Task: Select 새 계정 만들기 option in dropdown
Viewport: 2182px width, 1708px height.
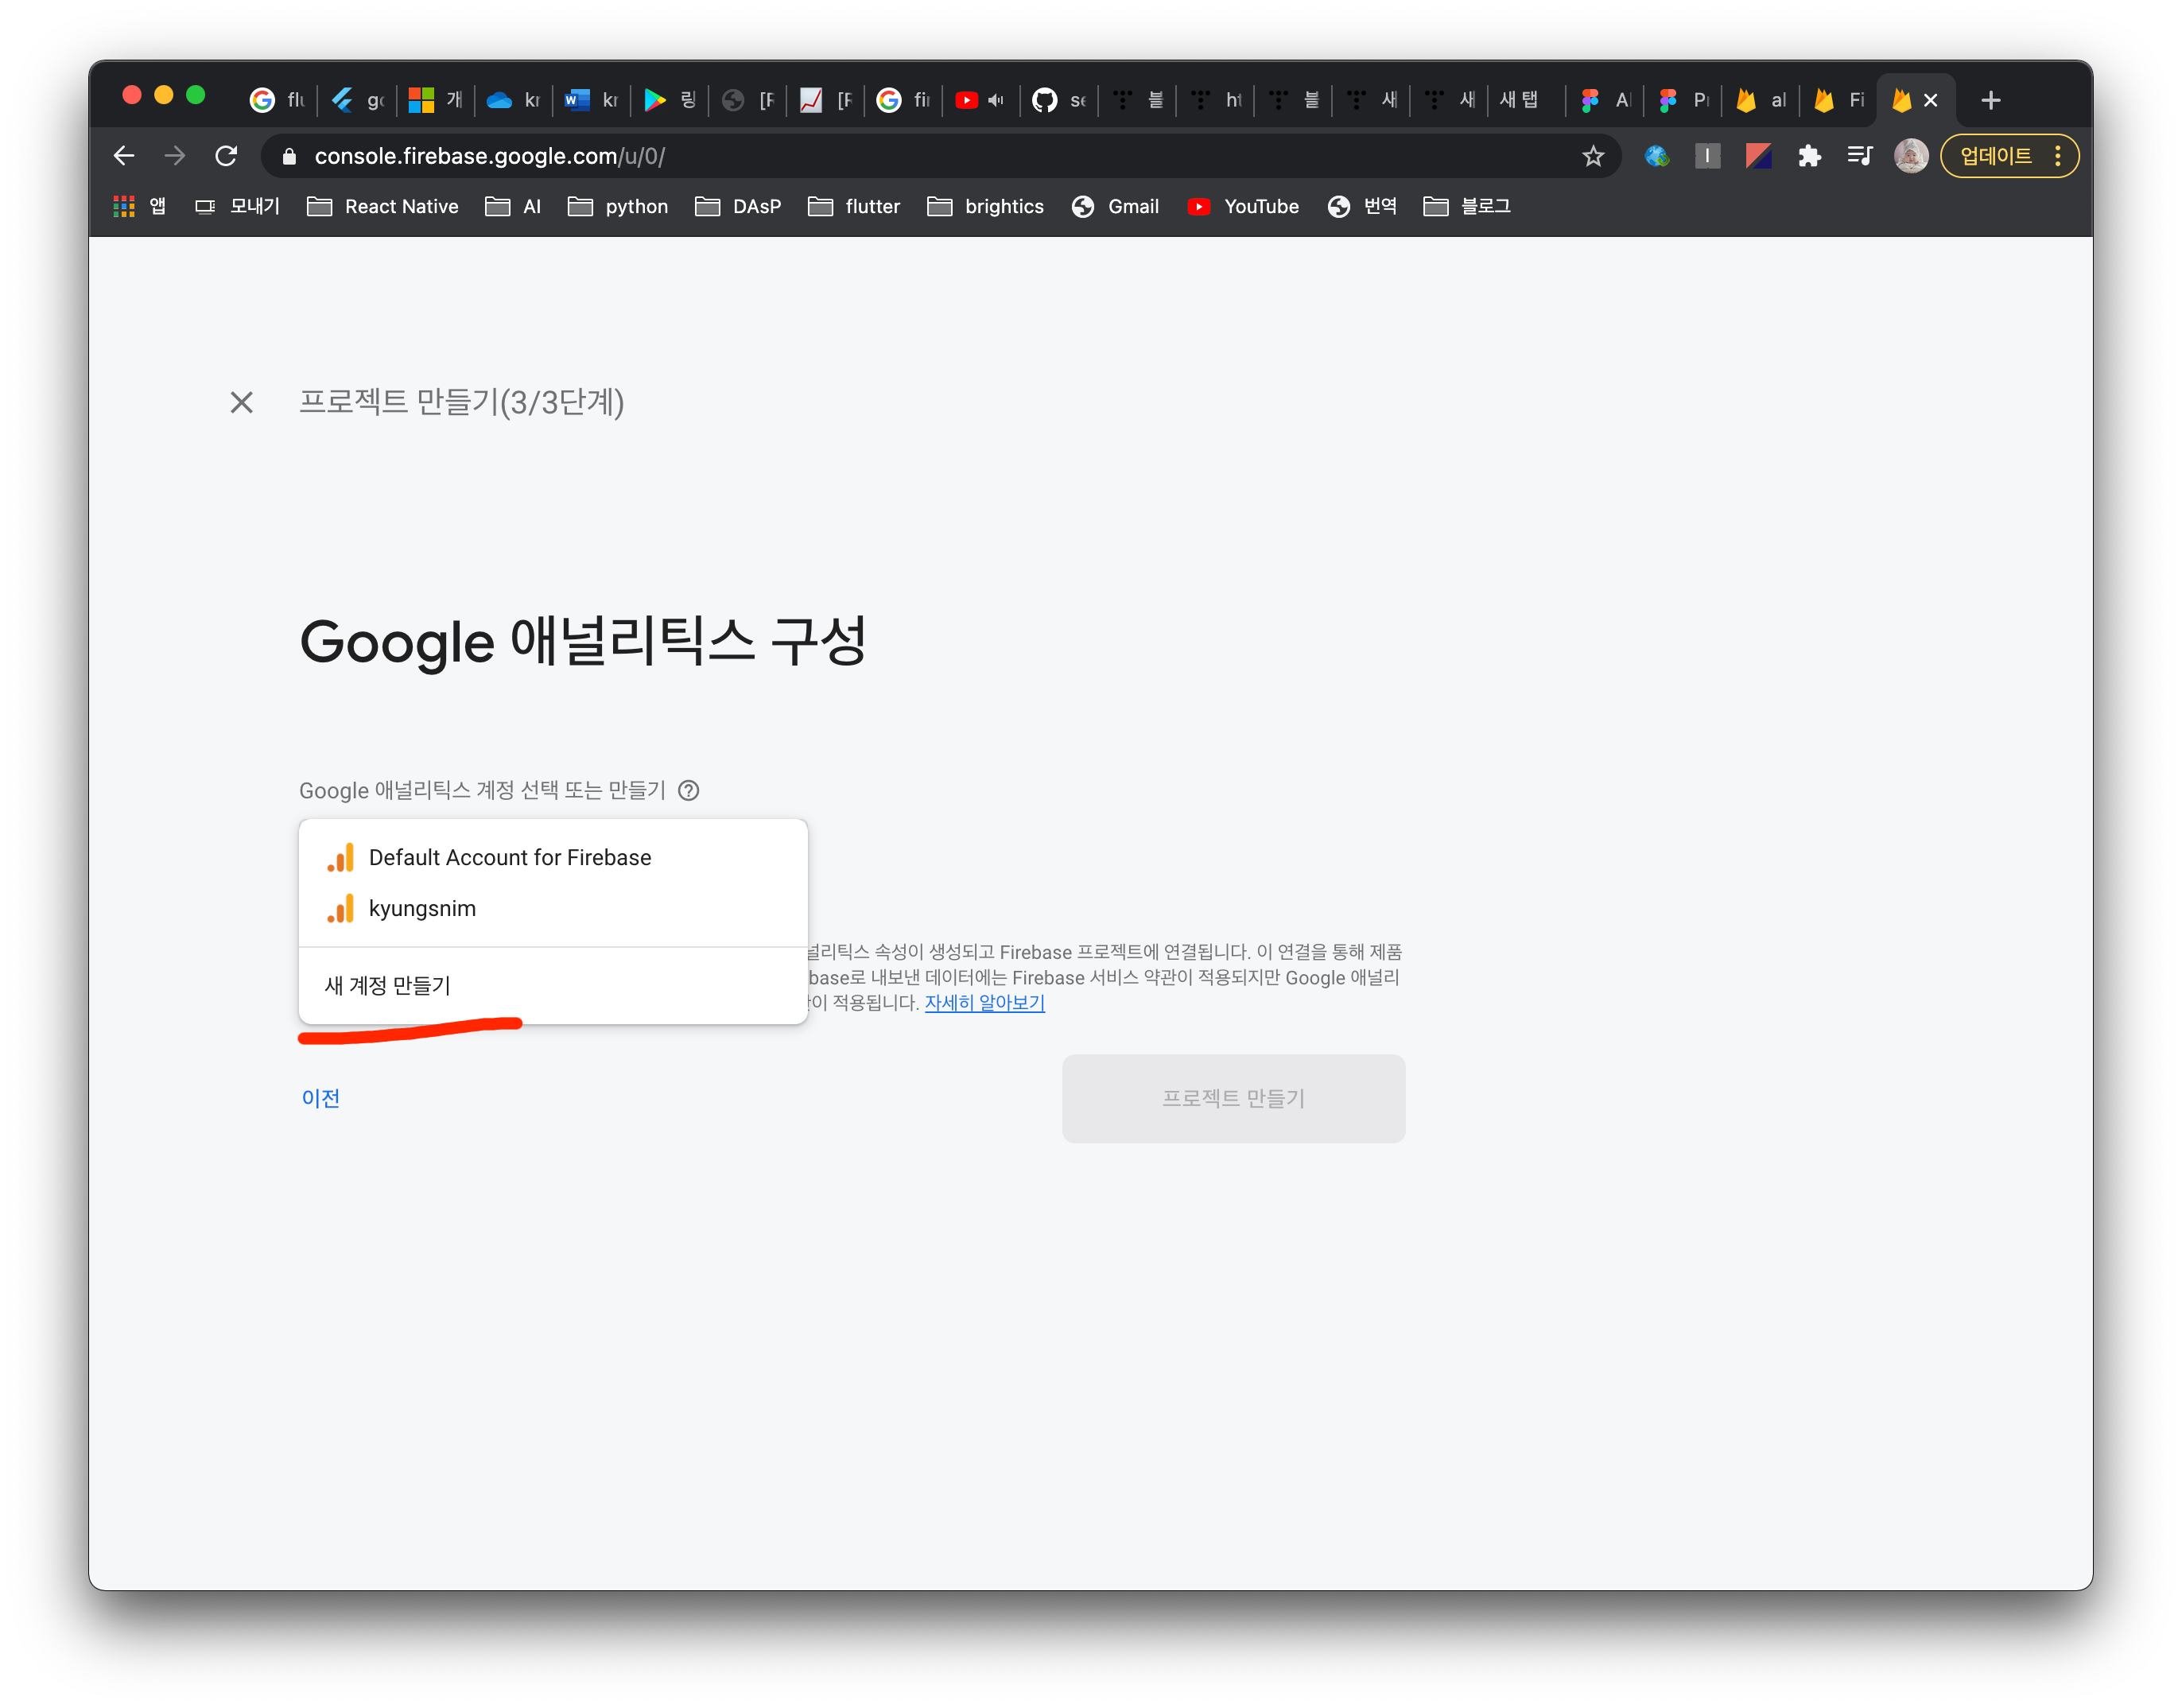Action: 388,985
